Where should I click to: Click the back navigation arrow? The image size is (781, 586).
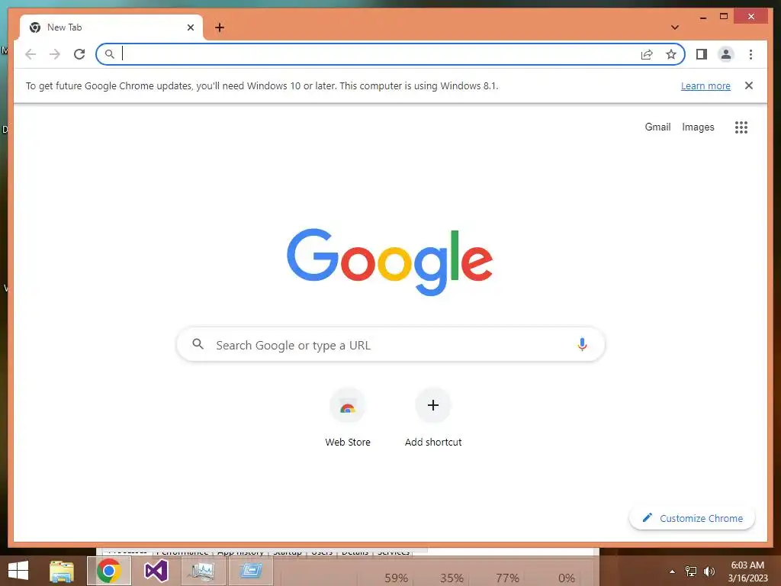coord(31,54)
